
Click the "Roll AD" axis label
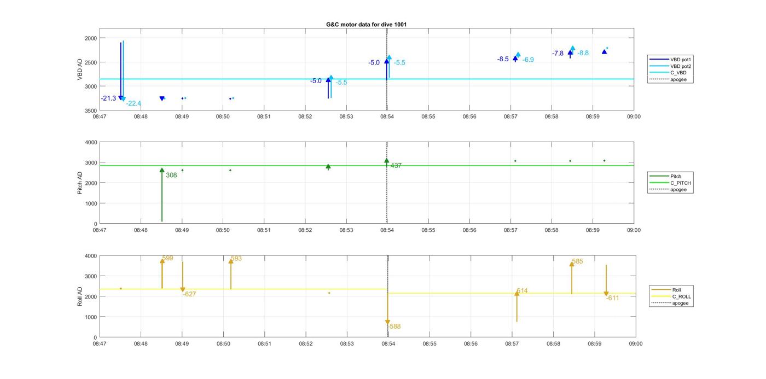(80, 296)
